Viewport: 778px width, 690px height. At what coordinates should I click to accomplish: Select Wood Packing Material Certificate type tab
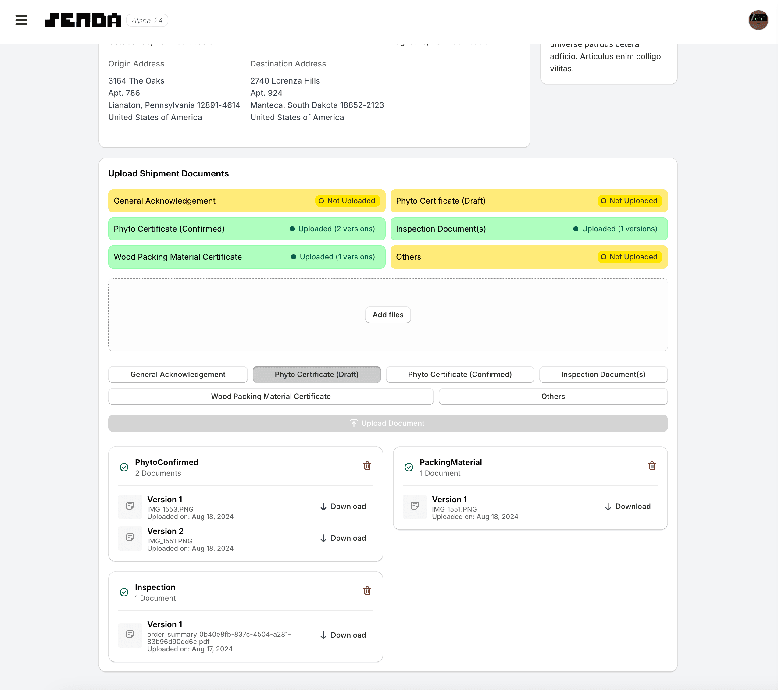(x=271, y=396)
